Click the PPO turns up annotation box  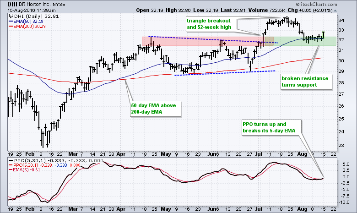pyautogui.click(x=271, y=127)
